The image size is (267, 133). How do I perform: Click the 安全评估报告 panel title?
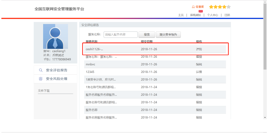coord(90,25)
